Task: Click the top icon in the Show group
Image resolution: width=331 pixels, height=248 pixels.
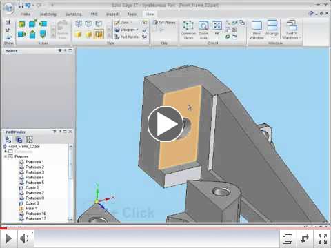Action: 8,22
